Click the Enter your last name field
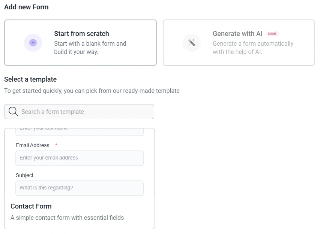 (80, 129)
